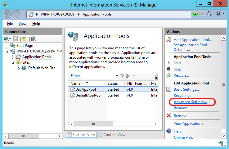Image resolution: width=229 pixels, height=149 pixels.
Task: Click the DavAppPool row icon
Action: pos(72,89)
